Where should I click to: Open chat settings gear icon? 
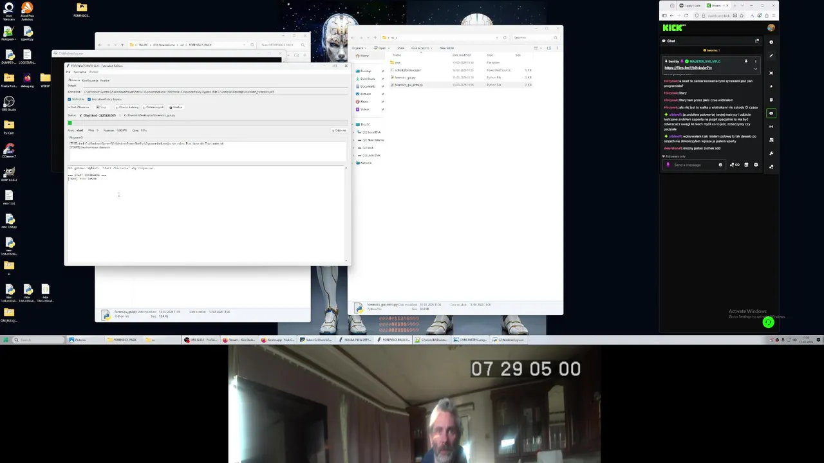756,165
